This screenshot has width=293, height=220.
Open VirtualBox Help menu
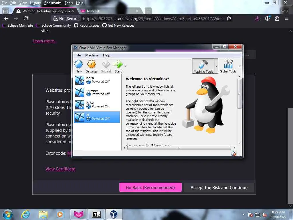[106, 55]
